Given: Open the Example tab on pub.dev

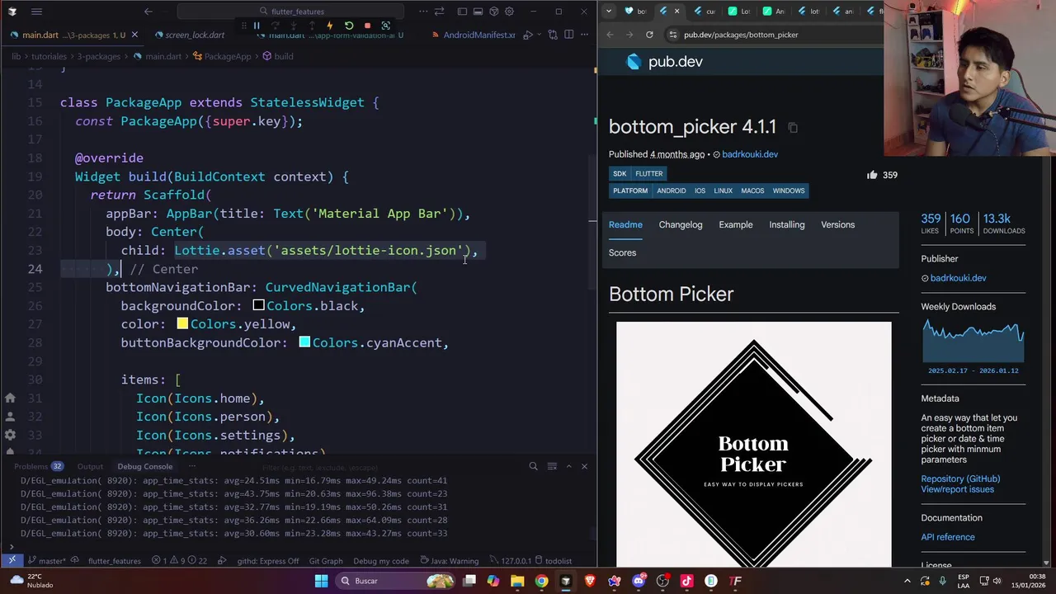Looking at the screenshot, I should point(736,224).
